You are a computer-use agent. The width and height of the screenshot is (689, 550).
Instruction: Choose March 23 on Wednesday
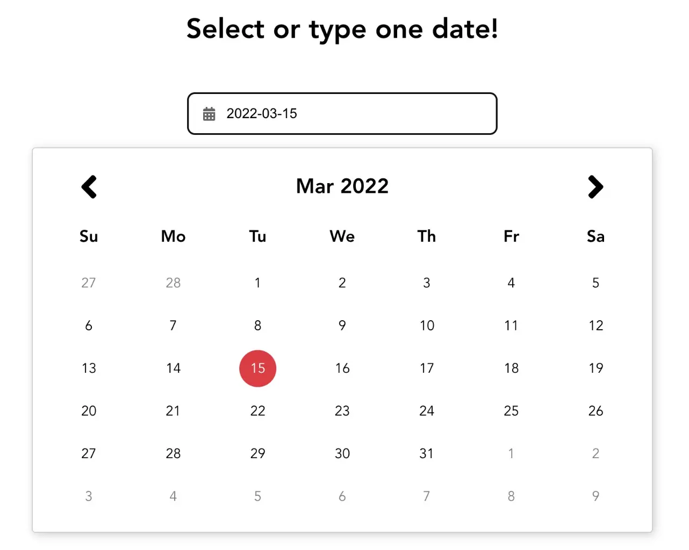pyautogui.click(x=342, y=411)
